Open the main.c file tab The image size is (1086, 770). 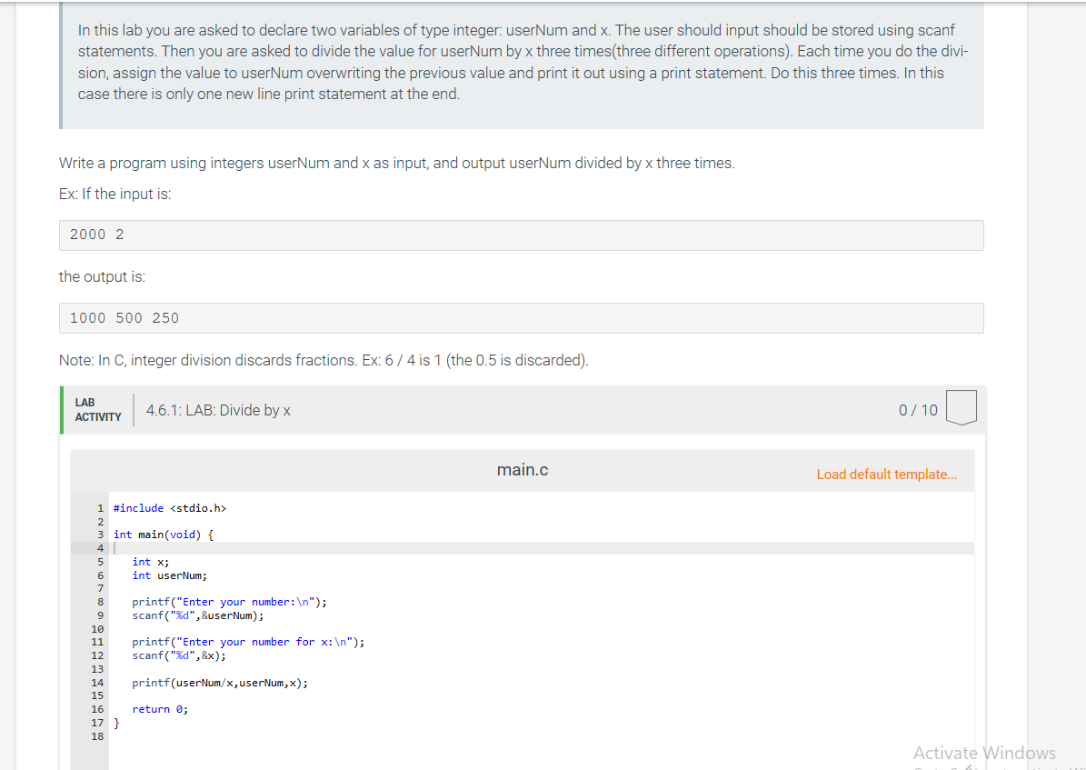522,470
